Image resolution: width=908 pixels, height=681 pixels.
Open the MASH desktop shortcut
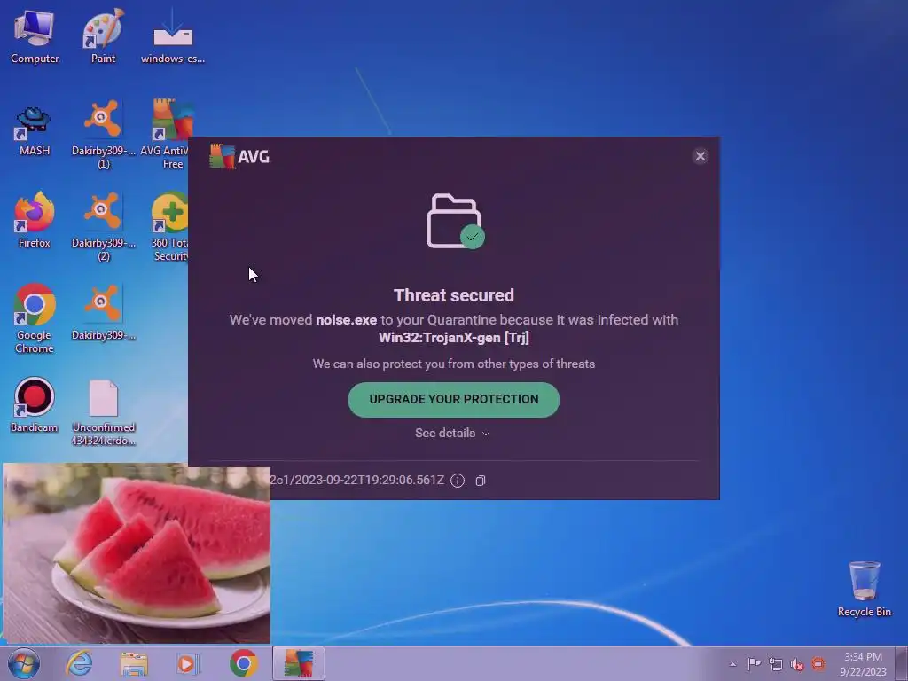pyautogui.click(x=35, y=131)
